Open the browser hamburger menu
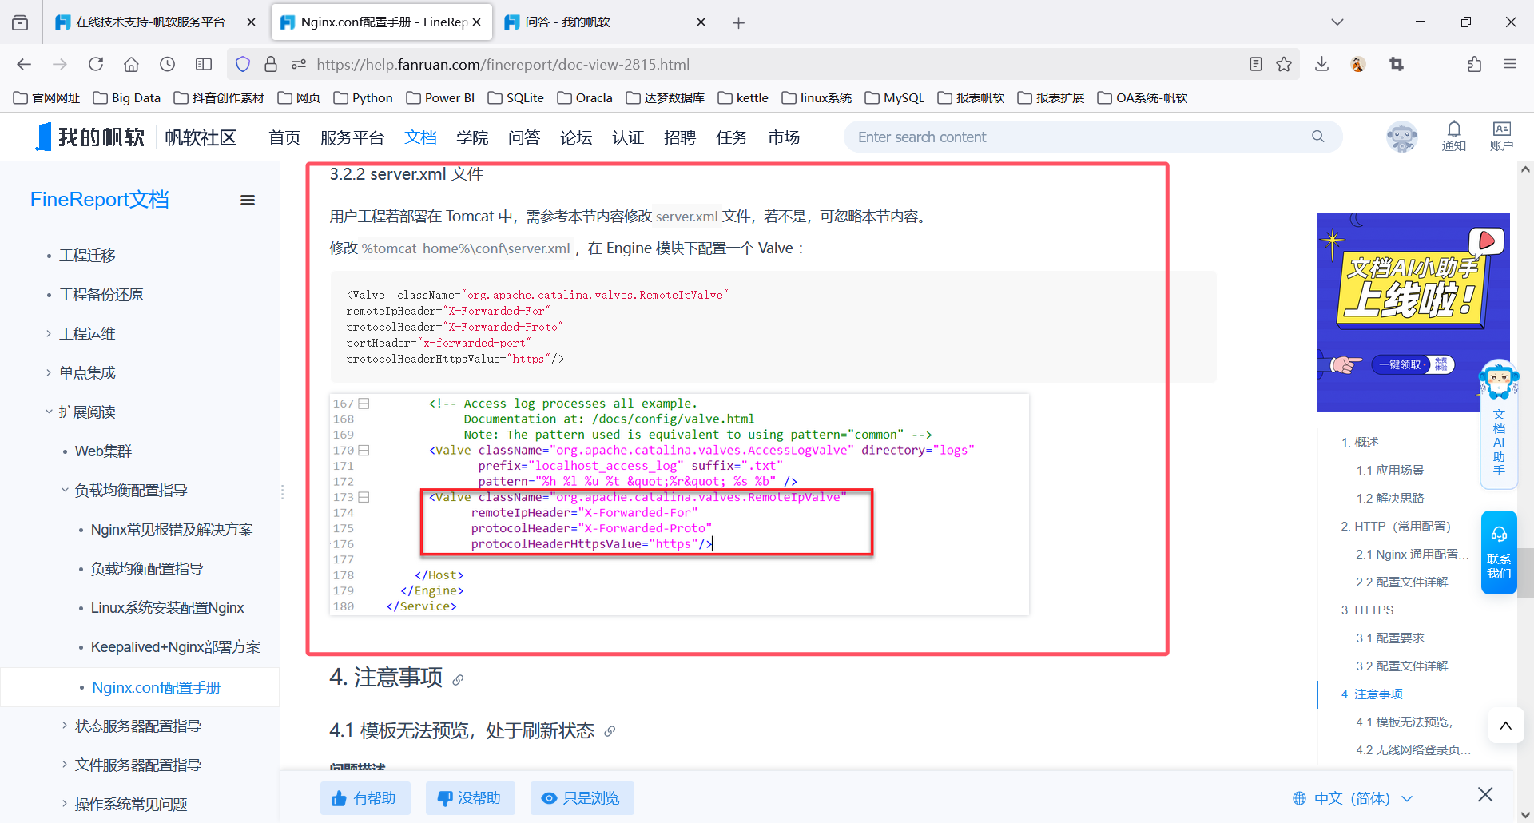The height and width of the screenshot is (823, 1534). coord(1510,64)
